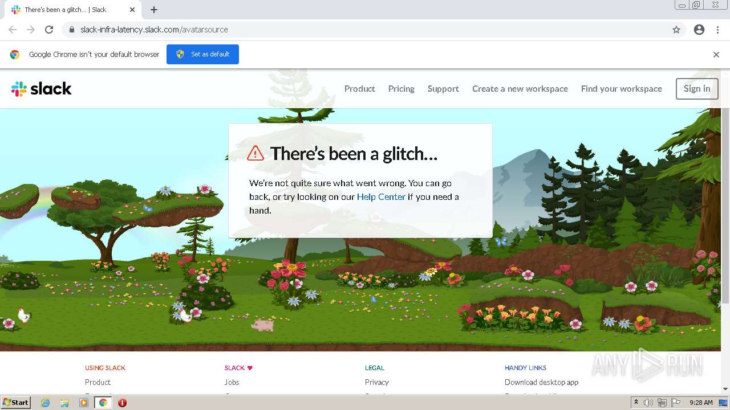
Task: Close the Slack glitch tab
Action: pyautogui.click(x=132, y=10)
